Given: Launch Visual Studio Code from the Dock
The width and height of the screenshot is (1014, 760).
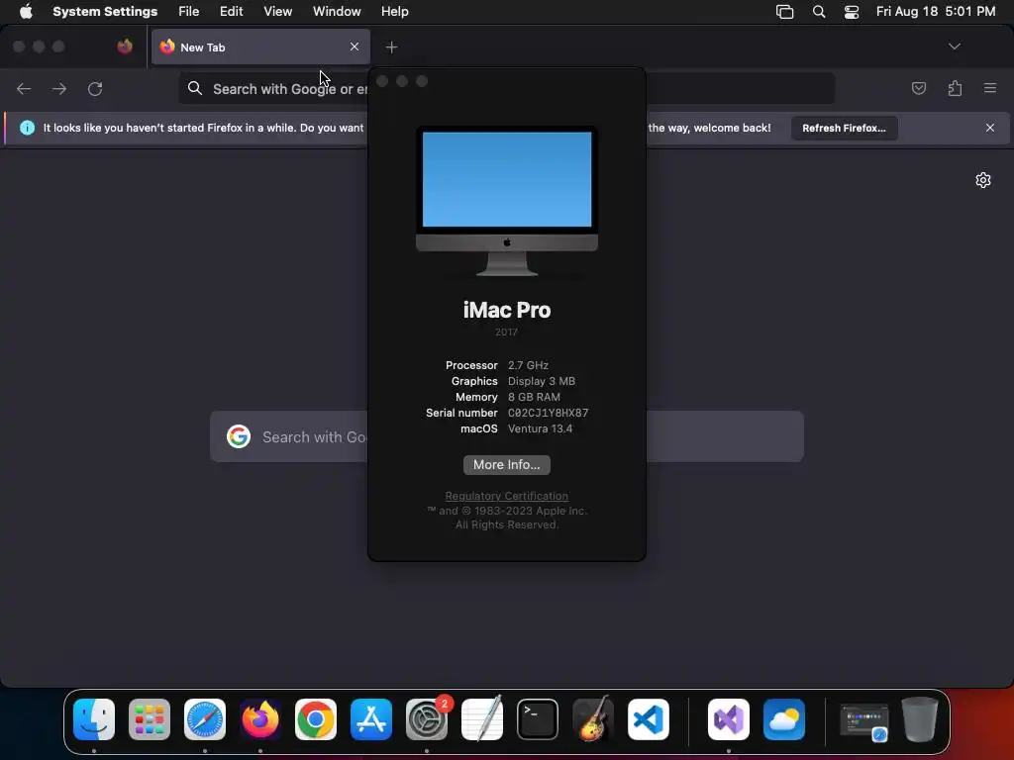Looking at the screenshot, I should (x=648, y=719).
